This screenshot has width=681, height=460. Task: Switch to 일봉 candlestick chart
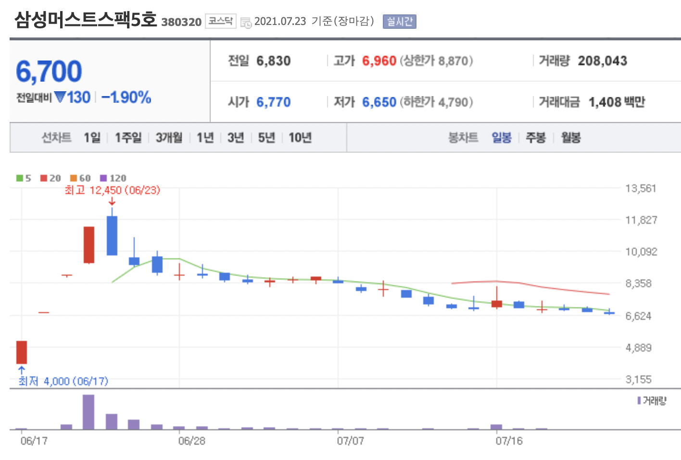502,138
